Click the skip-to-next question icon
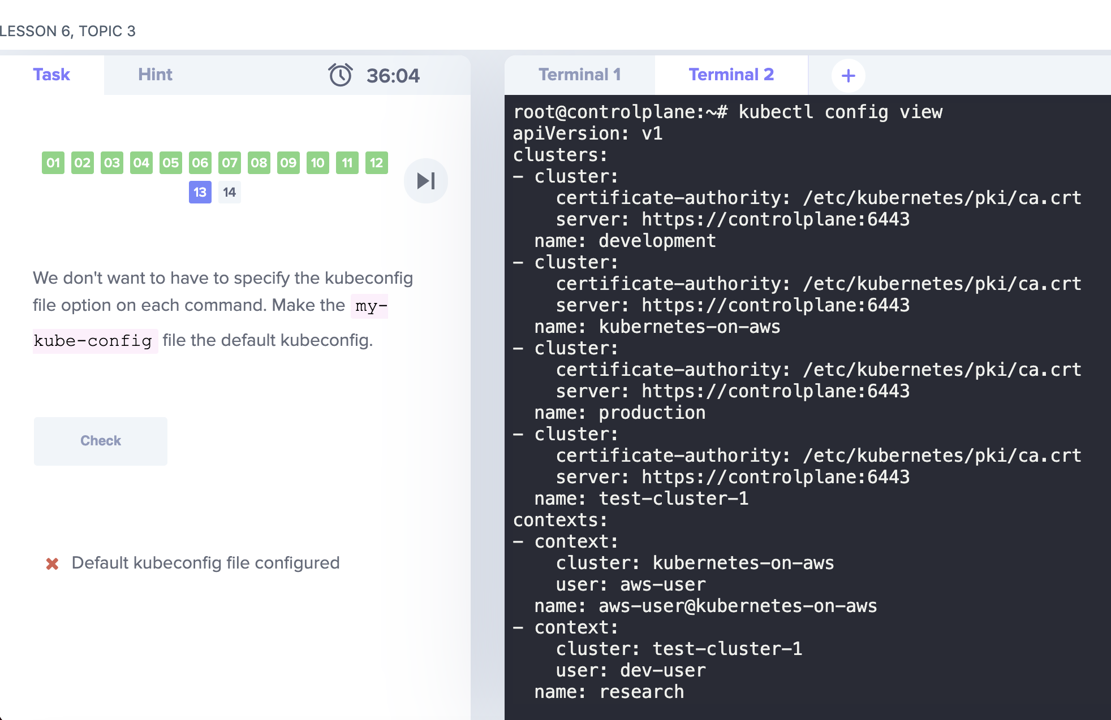The image size is (1111, 720). click(426, 181)
